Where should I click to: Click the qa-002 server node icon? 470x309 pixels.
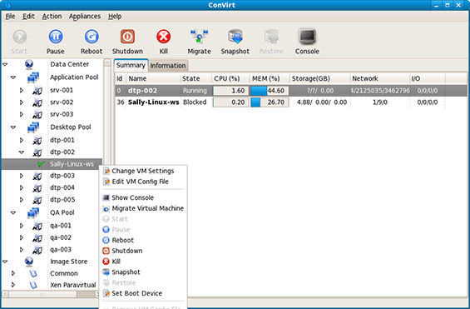pyautogui.click(x=37, y=237)
